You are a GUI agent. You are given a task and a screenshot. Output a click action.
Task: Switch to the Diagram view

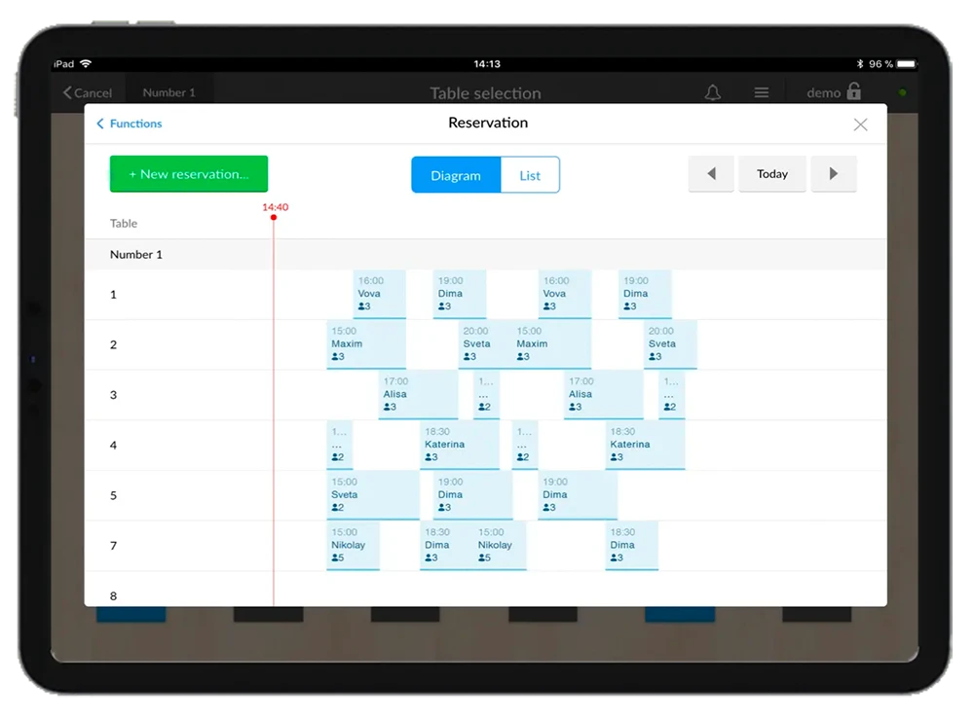tap(456, 175)
